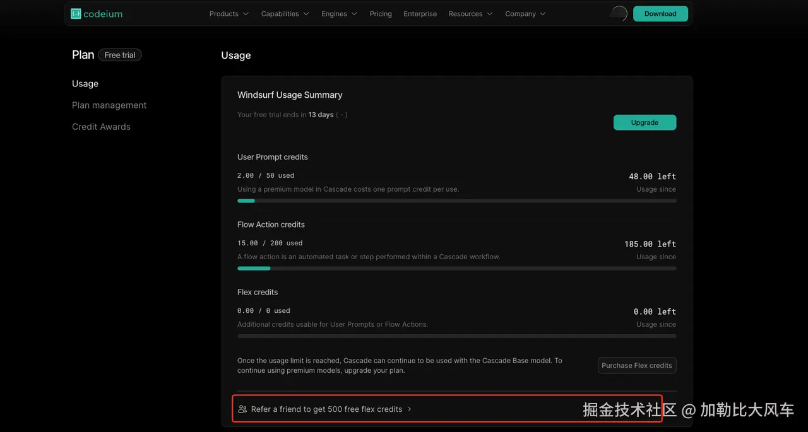Viewport: 808px width, 432px height.
Task: Click the "15.00 / 200 used" text
Action: coord(270,243)
